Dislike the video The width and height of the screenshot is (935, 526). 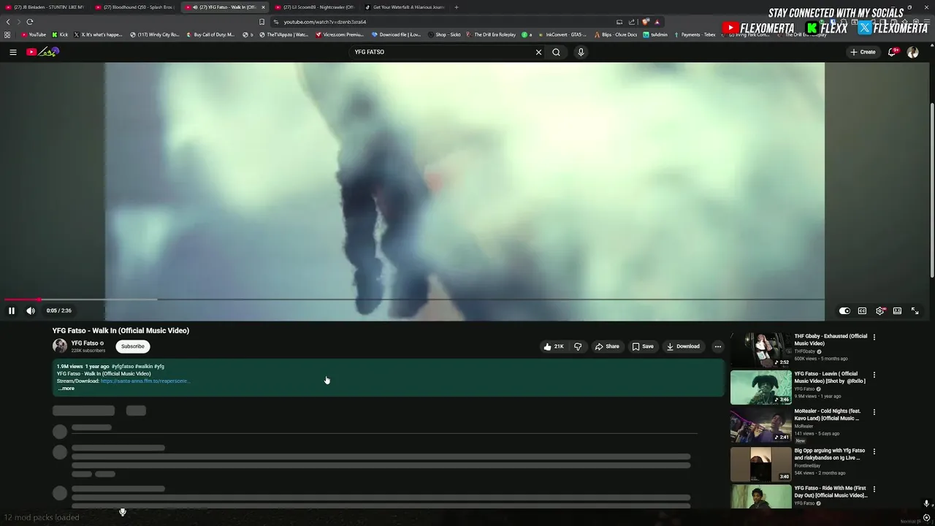578,346
